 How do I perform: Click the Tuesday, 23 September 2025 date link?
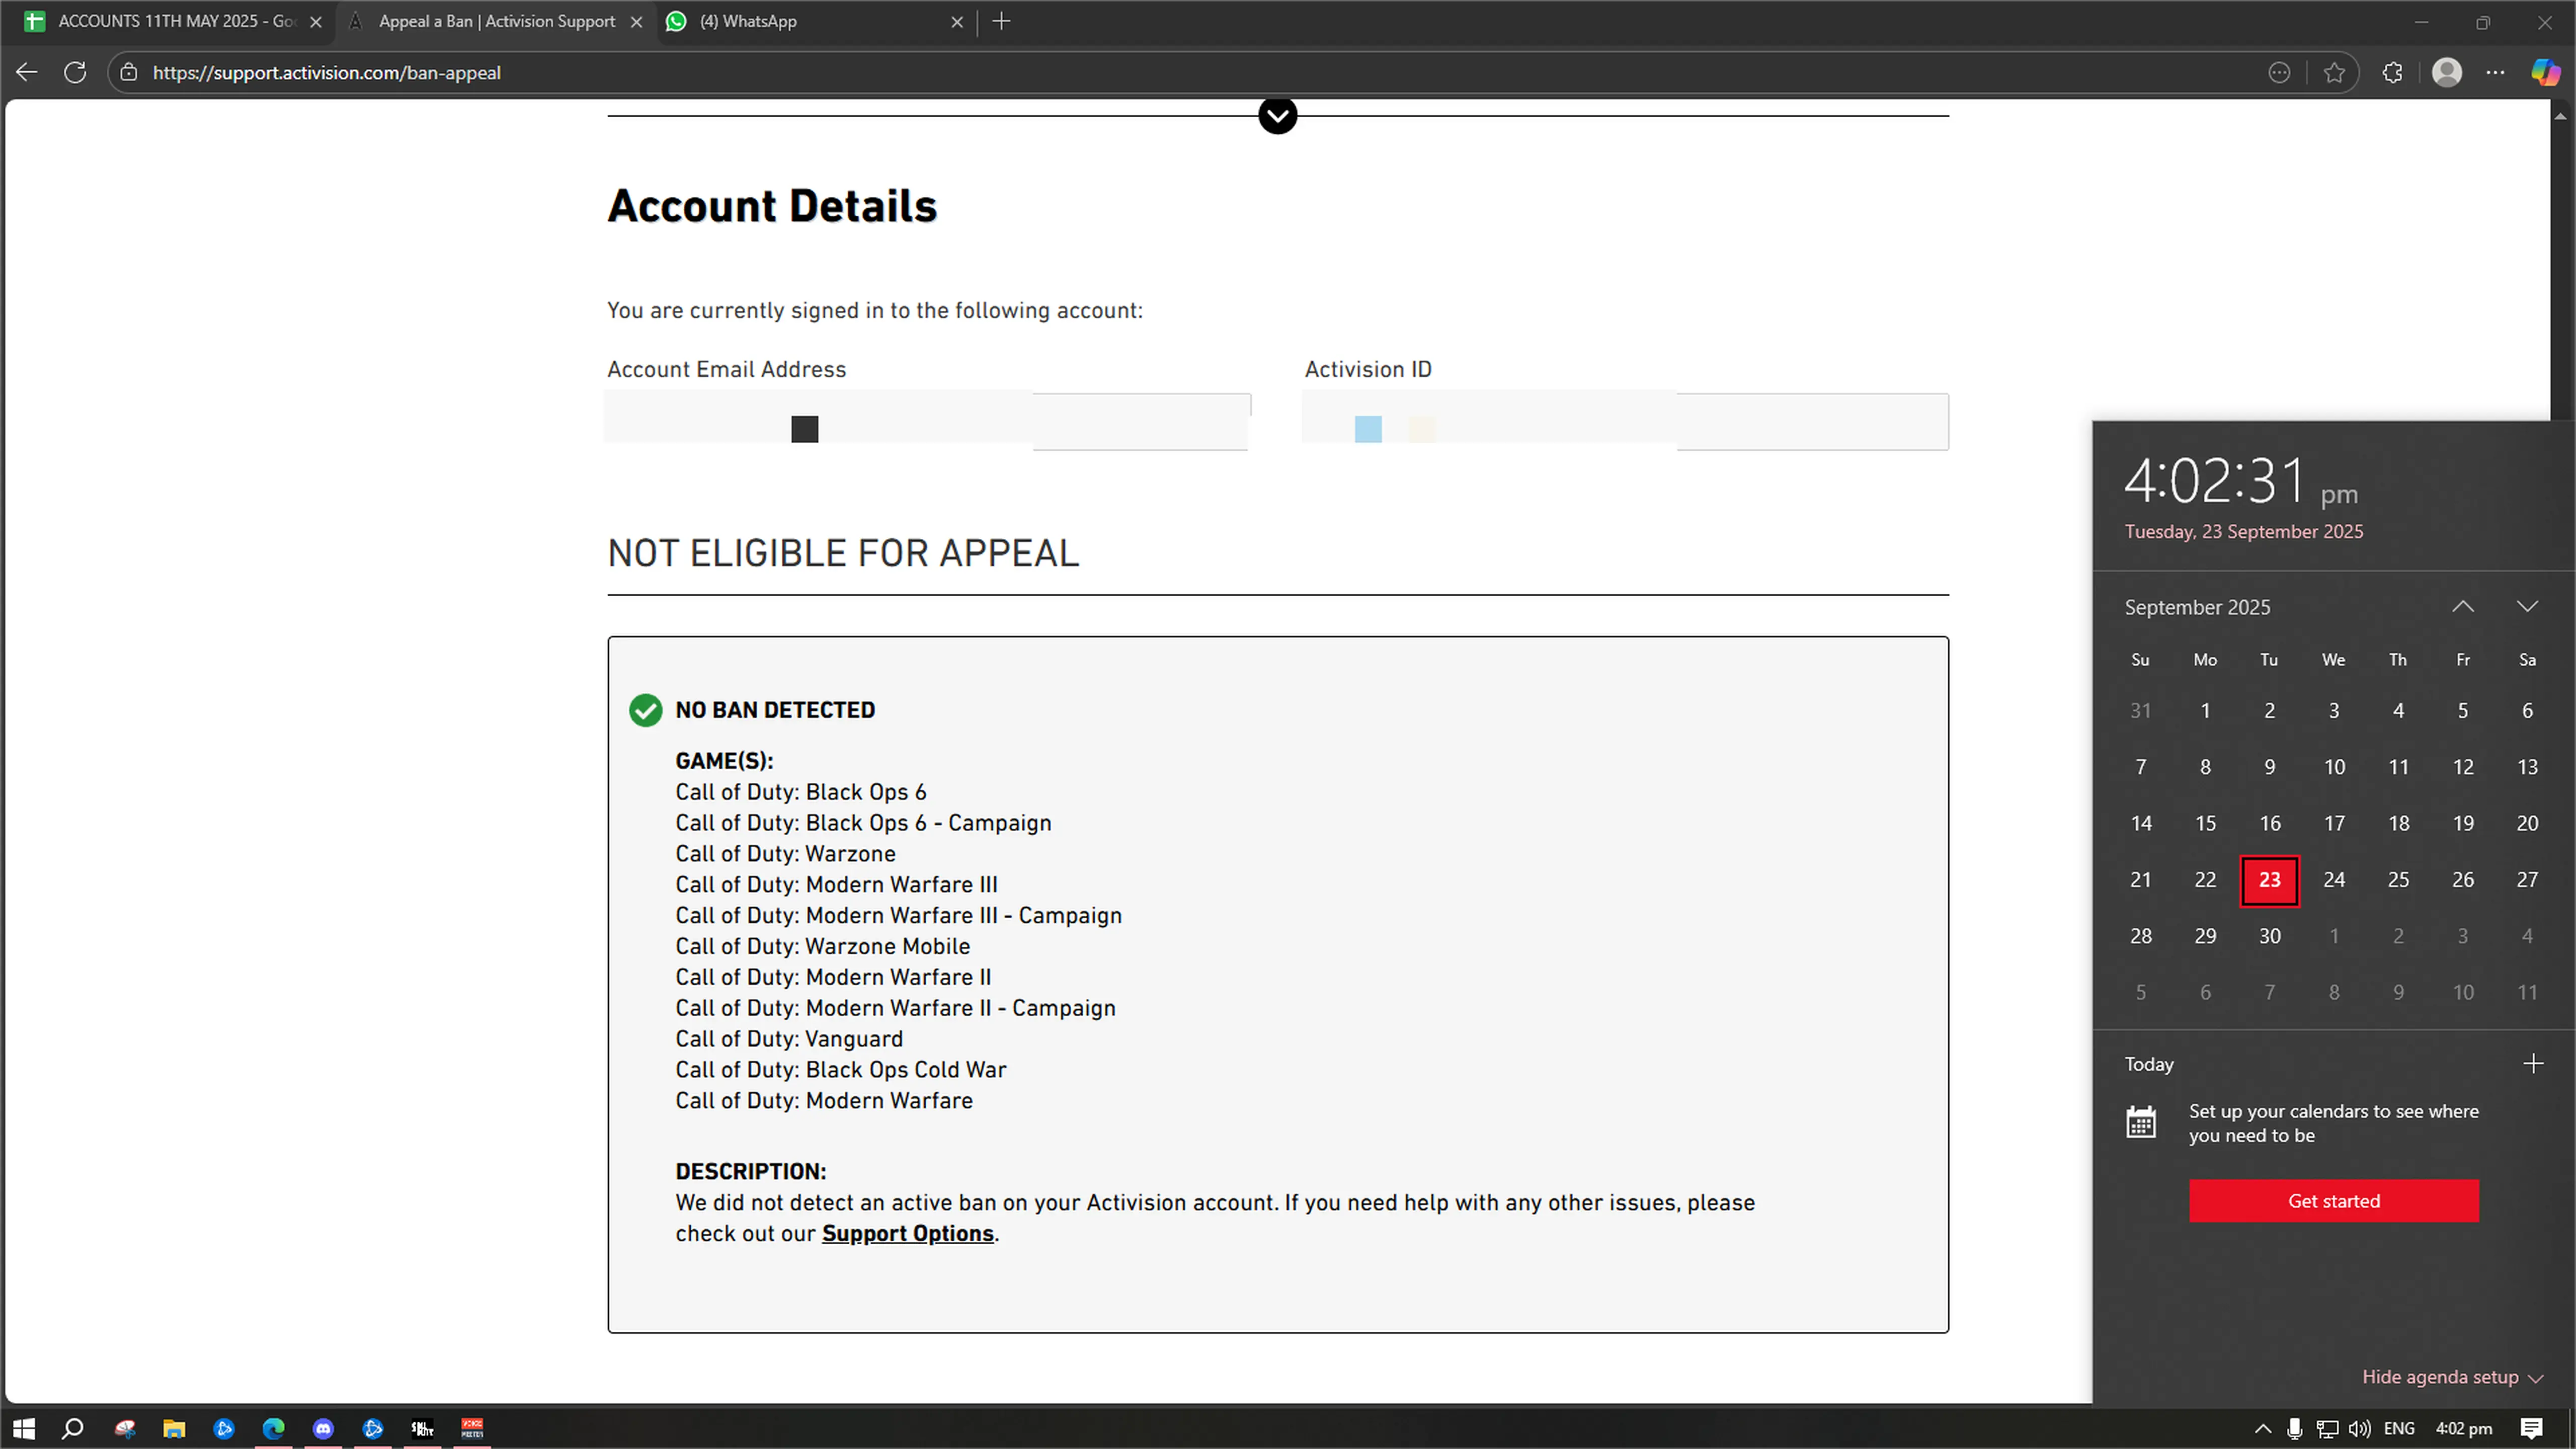[2244, 532]
